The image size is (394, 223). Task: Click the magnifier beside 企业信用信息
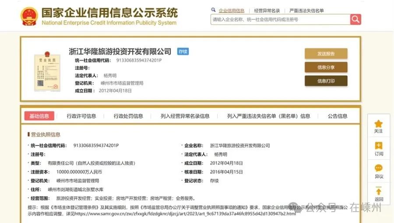click(x=214, y=10)
